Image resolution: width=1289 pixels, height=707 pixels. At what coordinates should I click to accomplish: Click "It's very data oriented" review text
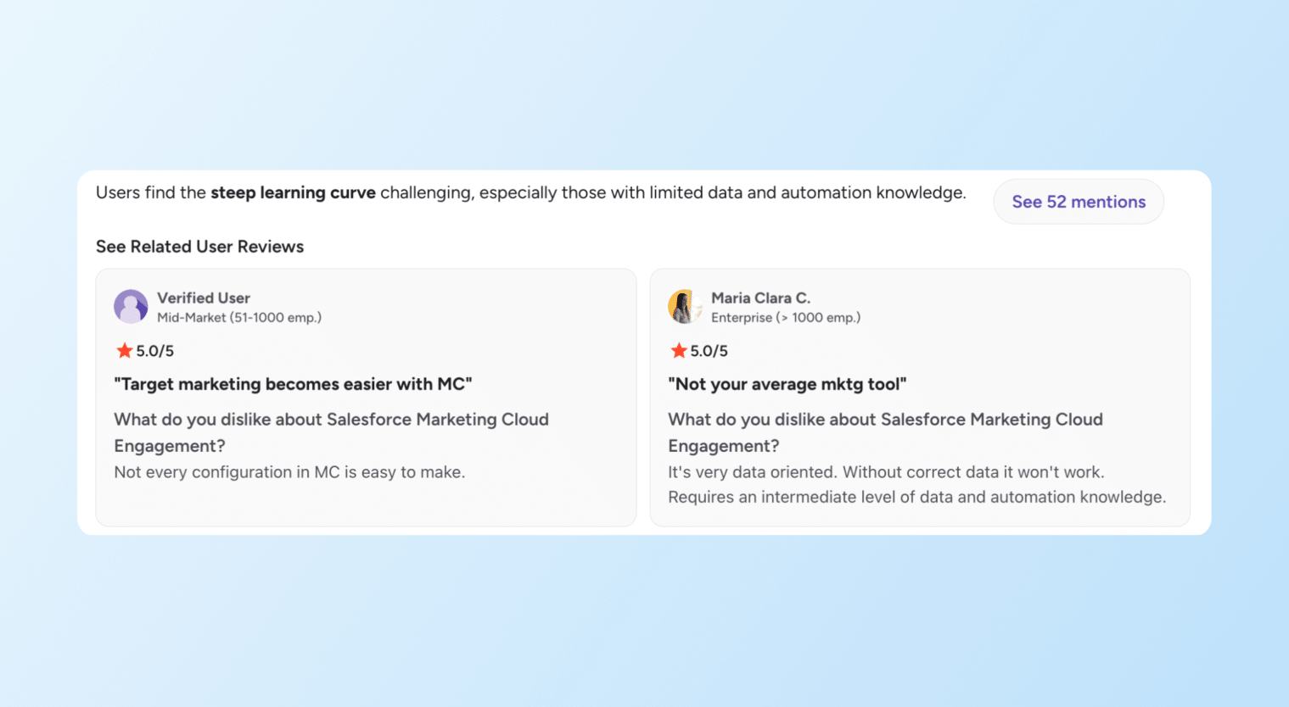(886, 472)
